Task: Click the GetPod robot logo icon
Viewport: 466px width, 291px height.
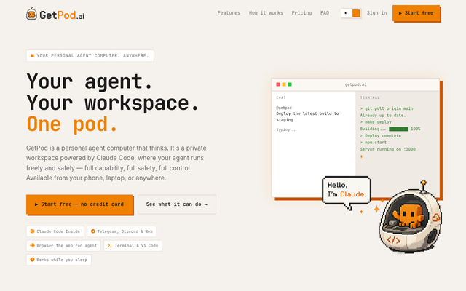Action: [31, 13]
